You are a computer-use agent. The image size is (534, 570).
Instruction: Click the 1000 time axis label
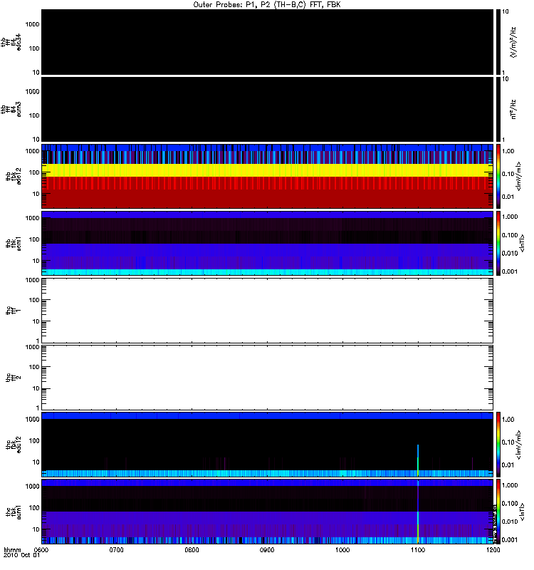[342, 549]
